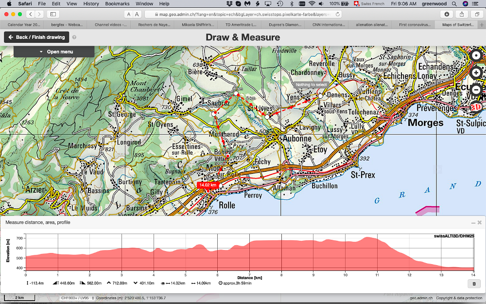Click Back / Finish drawing button
Screen dimensions: 486x304
[36, 37]
